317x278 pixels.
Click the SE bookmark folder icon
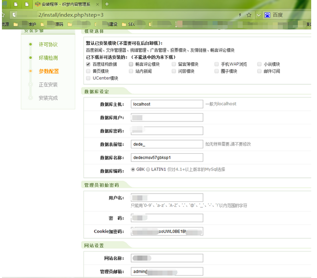tap(123, 24)
